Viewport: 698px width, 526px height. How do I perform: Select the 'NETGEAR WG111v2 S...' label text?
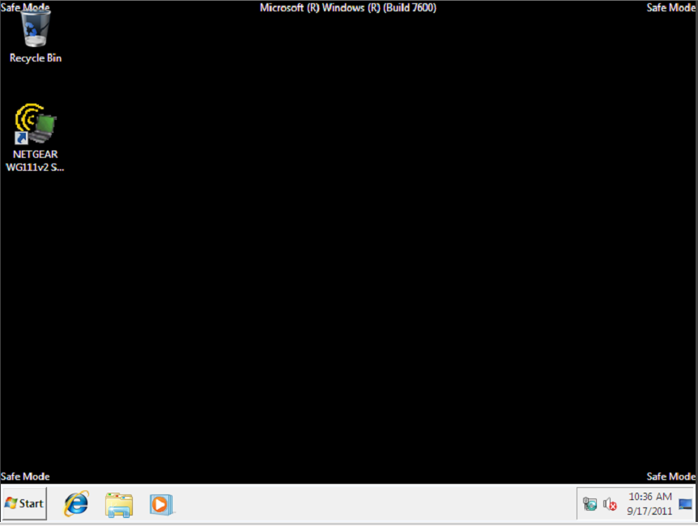click(35, 161)
